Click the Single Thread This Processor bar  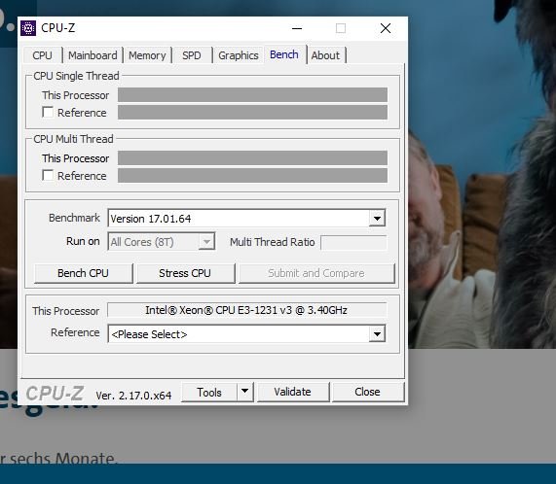[252, 95]
